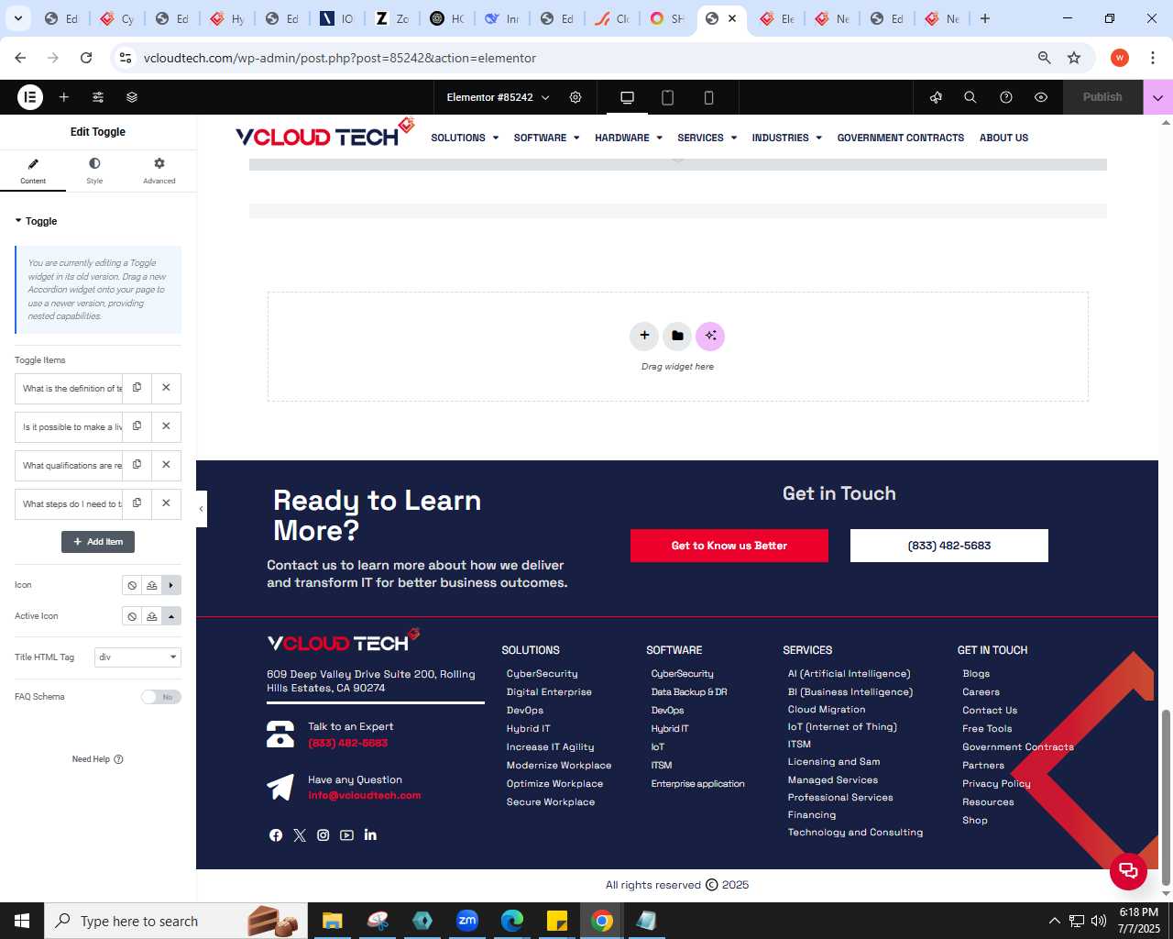This screenshot has height=939, width=1173.
Task: Expand the SERVICES nav menu
Action: pyautogui.click(x=707, y=138)
